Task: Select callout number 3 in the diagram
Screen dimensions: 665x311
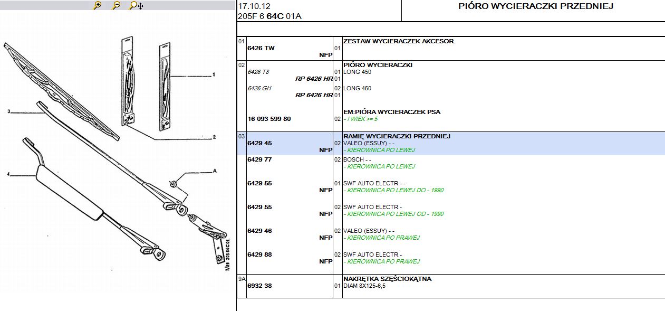Action: pos(9,111)
